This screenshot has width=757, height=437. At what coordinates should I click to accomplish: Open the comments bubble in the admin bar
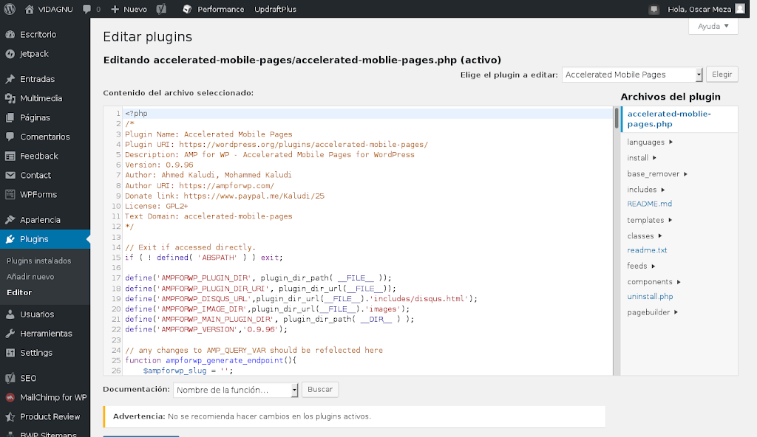pos(87,9)
